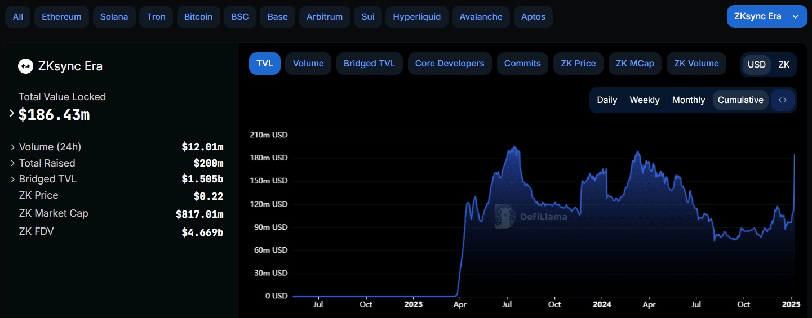Screen dimensions: 812x318
Task: Go to the Ethereum chain page
Action: pos(61,17)
